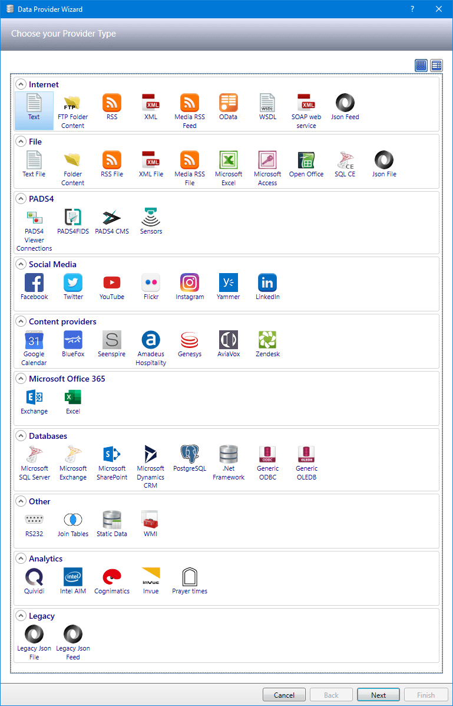Image resolution: width=453 pixels, height=706 pixels.
Task: Select Amadeus Hospitality provider
Action: tap(151, 348)
